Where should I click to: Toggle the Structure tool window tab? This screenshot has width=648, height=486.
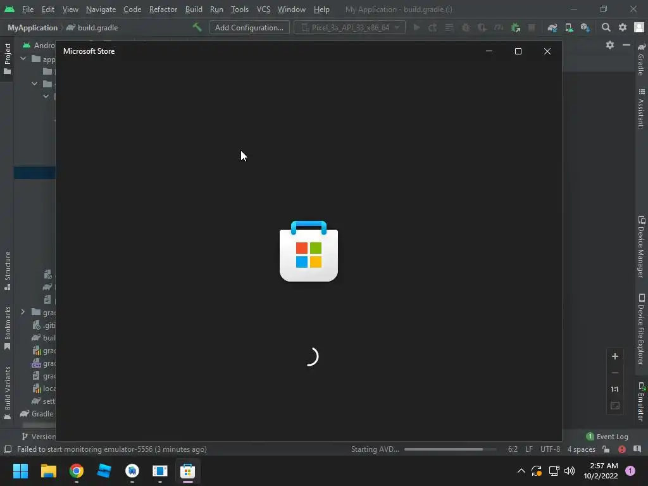coord(7,271)
